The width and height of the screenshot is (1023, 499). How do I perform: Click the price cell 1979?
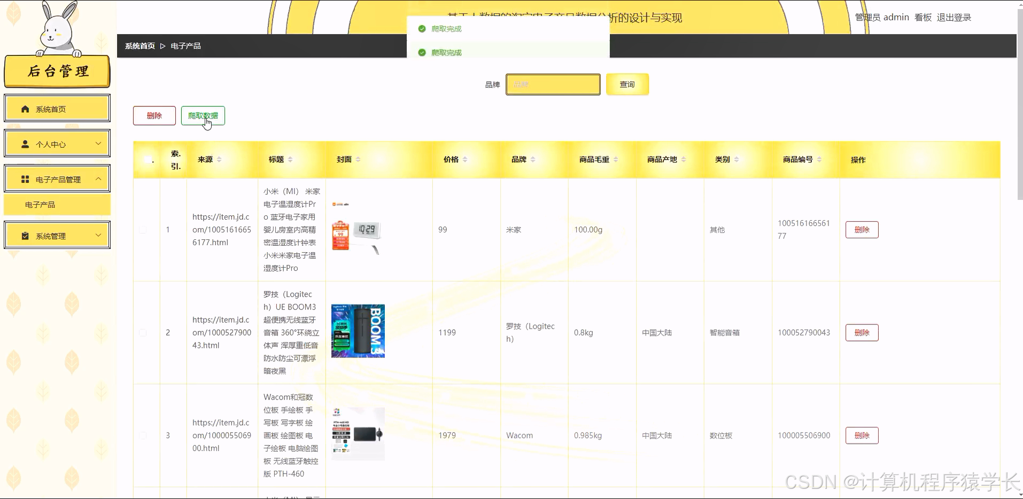447,435
